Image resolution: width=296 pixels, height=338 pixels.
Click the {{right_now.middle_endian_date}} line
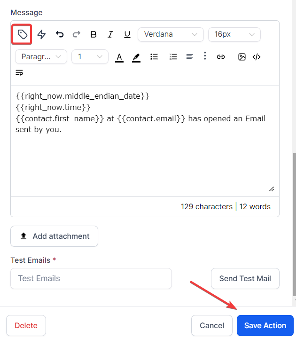[x=83, y=96]
